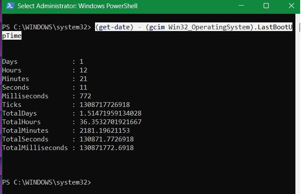Image resolution: width=301 pixels, height=194 pixels.
Task: Click the highlighted pTime text
Action: [x=12, y=36]
